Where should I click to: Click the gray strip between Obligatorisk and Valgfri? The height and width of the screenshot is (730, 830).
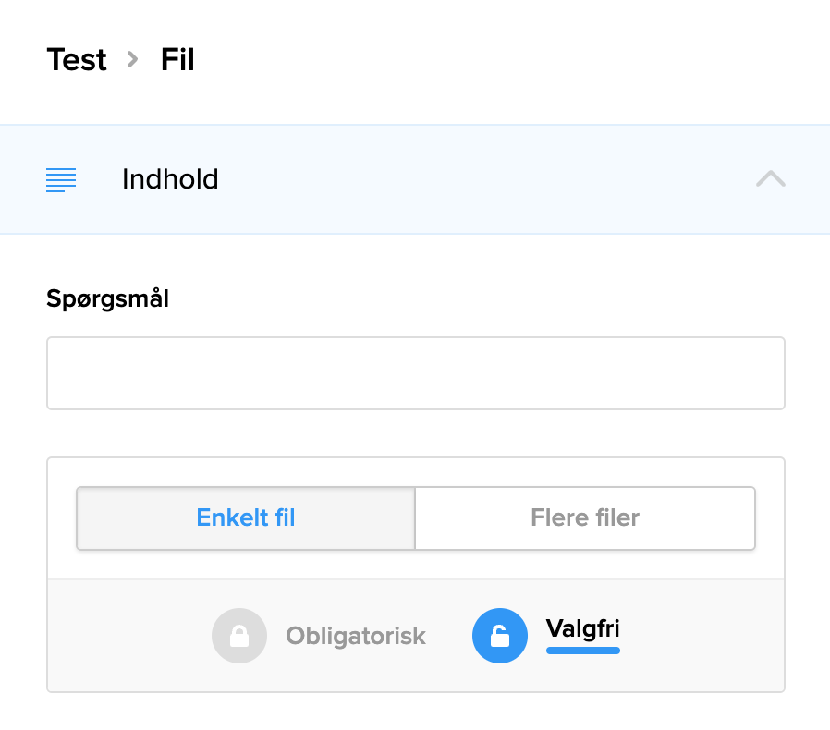point(449,636)
